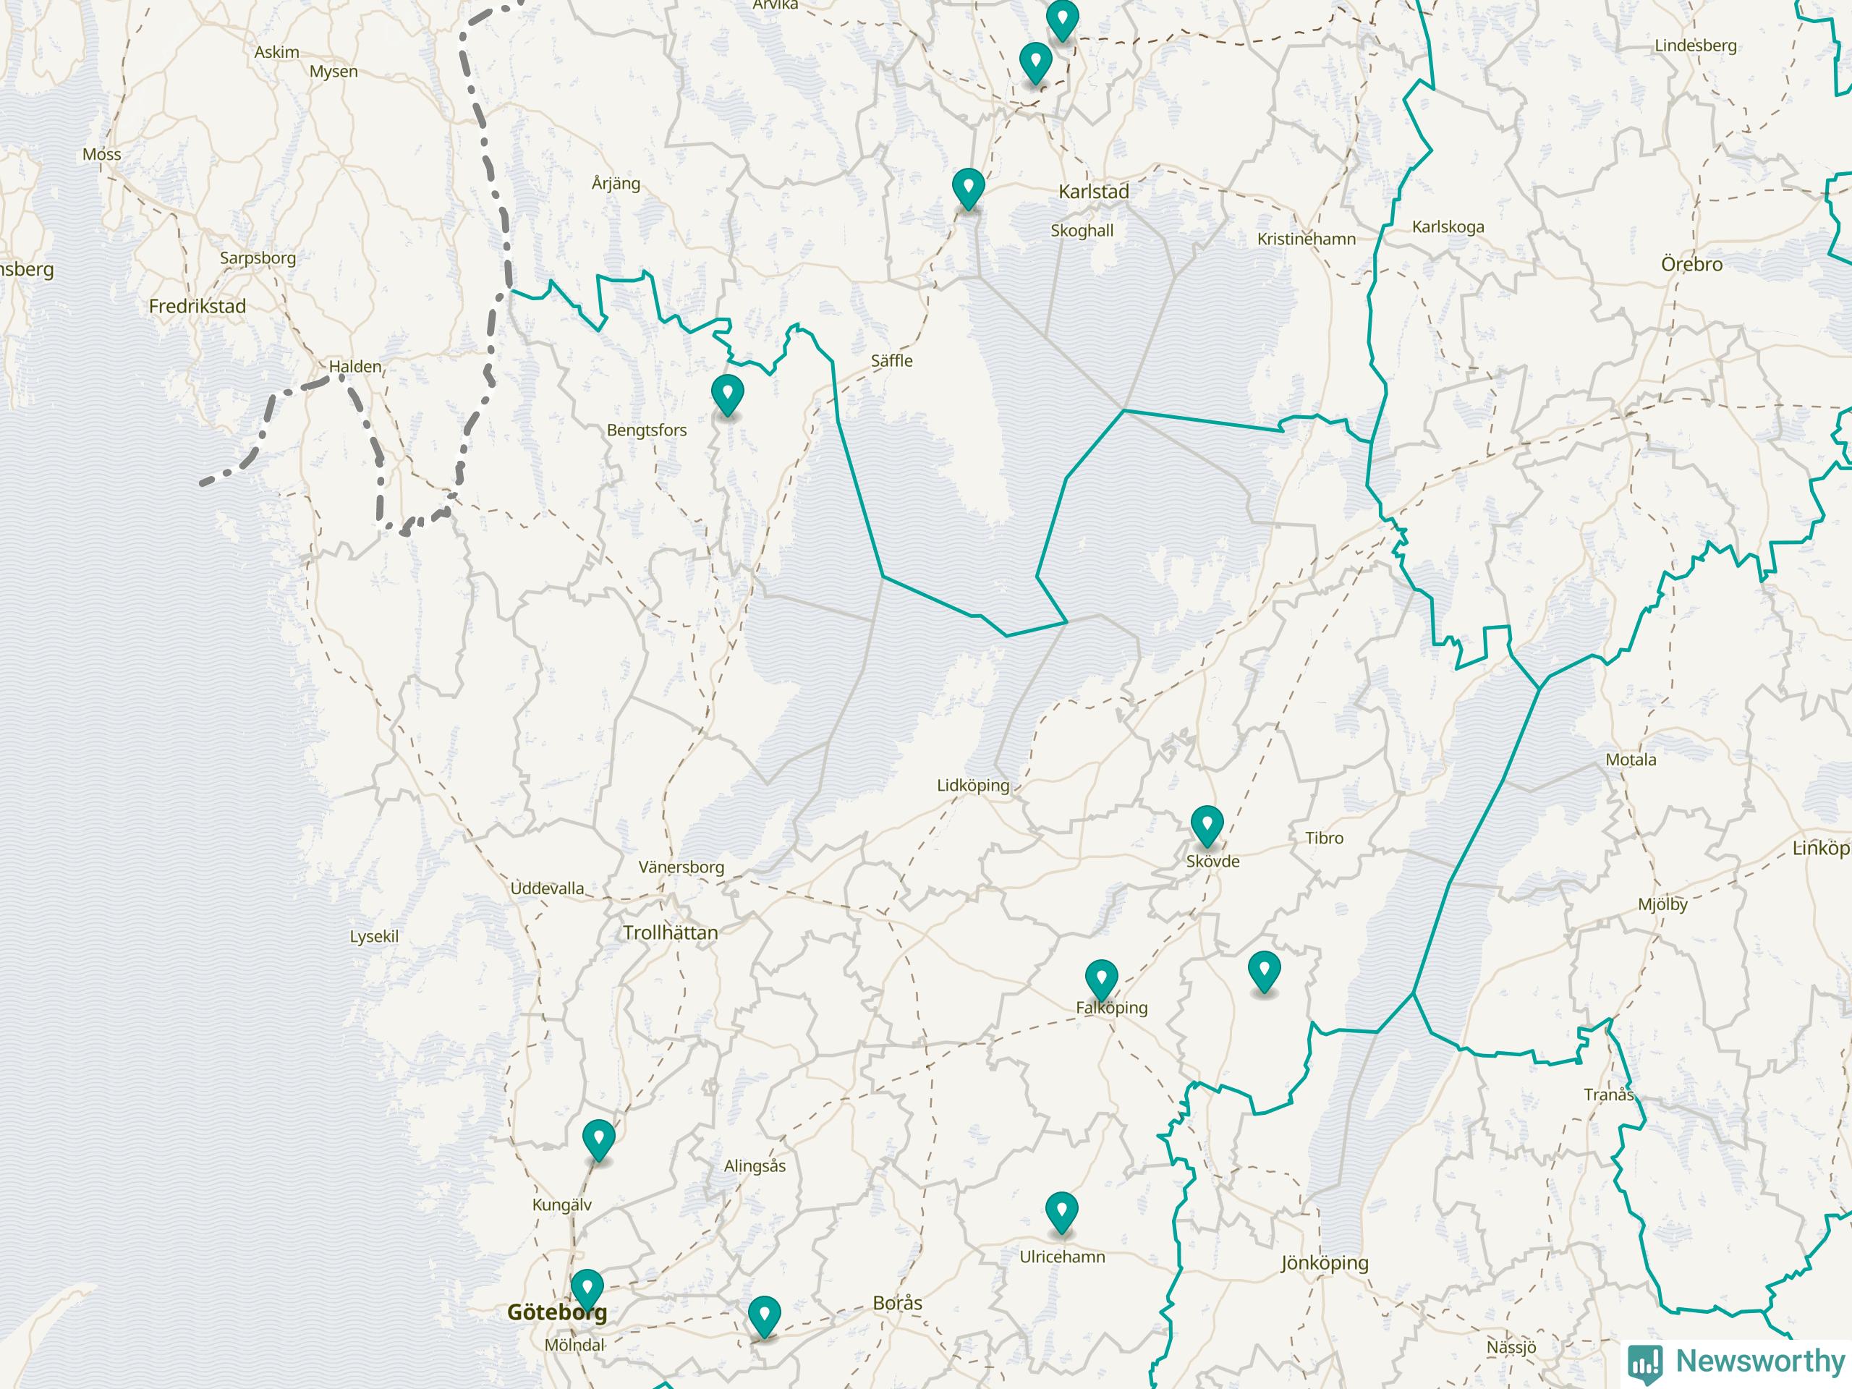Click the Nässjö label
This screenshot has width=1852, height=1389.
click(x=1511, y=1347)
